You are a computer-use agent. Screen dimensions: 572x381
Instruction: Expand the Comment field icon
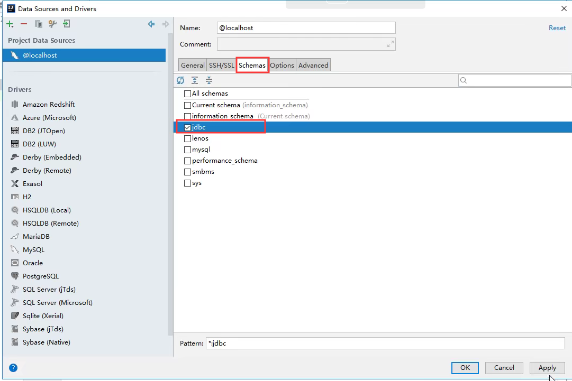pos(391,44)
